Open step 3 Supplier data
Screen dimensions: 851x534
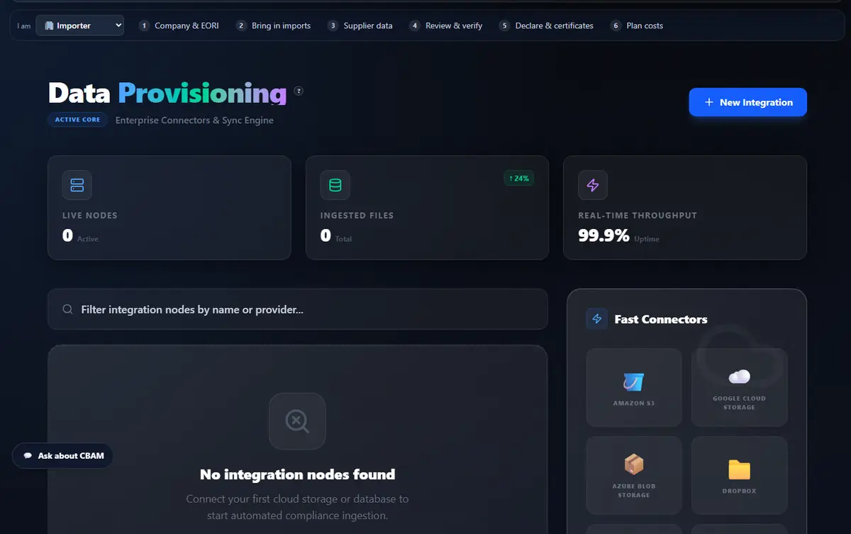(x=360, y=26)
